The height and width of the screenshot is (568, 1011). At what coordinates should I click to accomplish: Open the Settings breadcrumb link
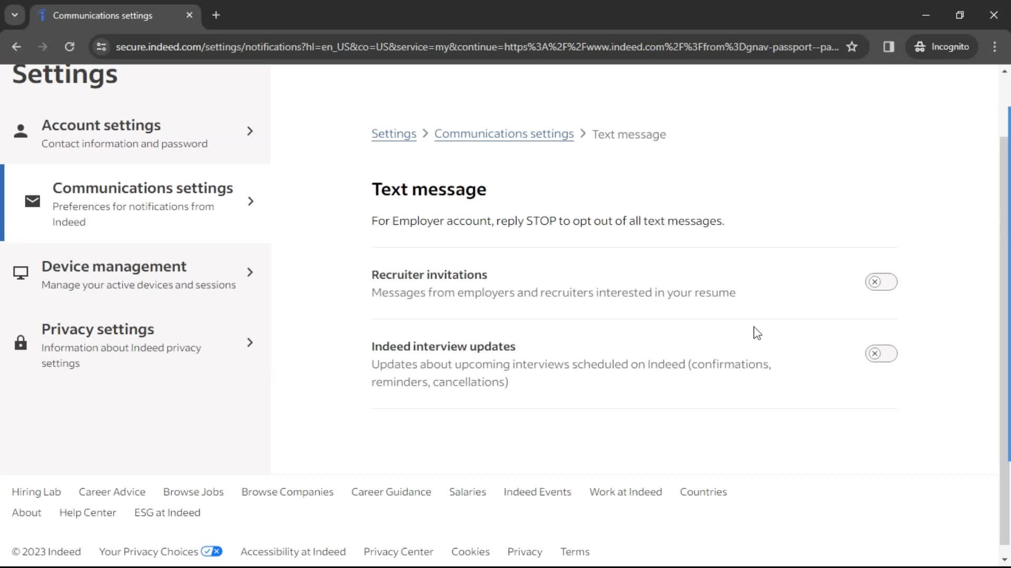coord(394,133)
